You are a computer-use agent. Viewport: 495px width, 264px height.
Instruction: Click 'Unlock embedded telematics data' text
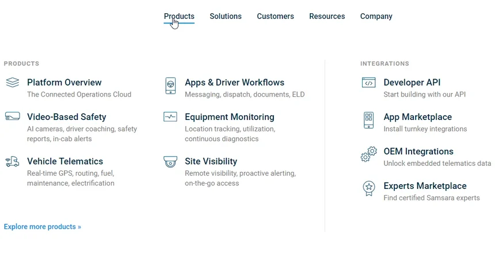[437, 164]
